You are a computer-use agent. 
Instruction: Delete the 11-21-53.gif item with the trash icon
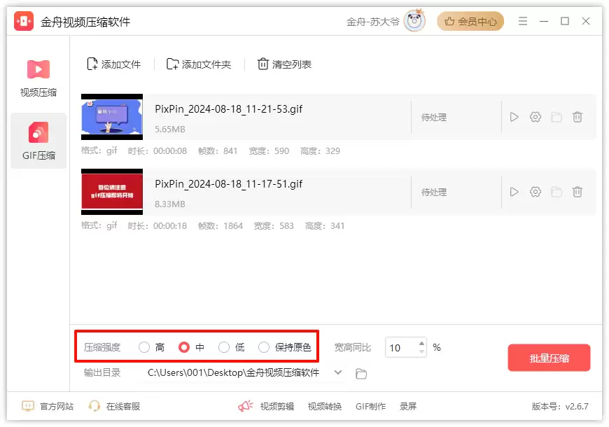[x=577, y=117]
